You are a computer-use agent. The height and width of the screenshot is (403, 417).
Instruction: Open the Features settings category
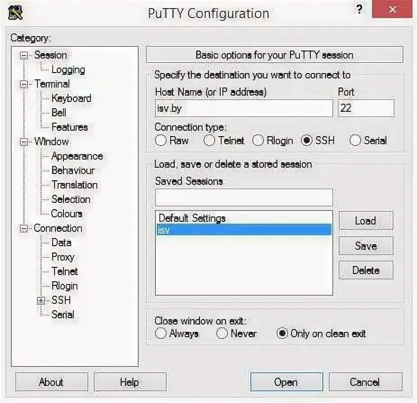[x=69, y=127]
